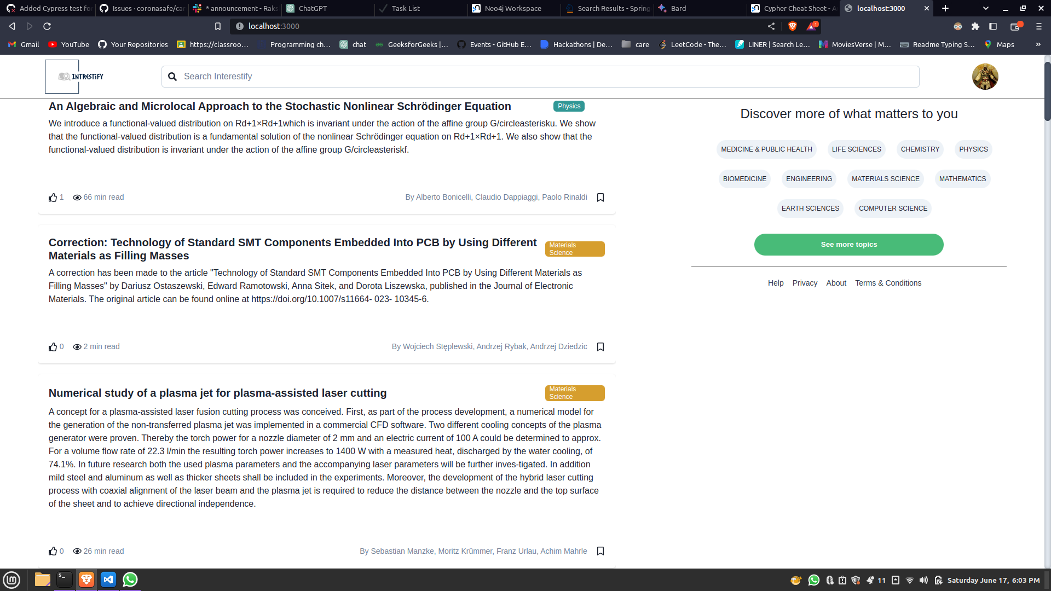The image size is (1051, 591).
Task: Switch to the ChatGPT browser tab
Action: click(313, 8)
